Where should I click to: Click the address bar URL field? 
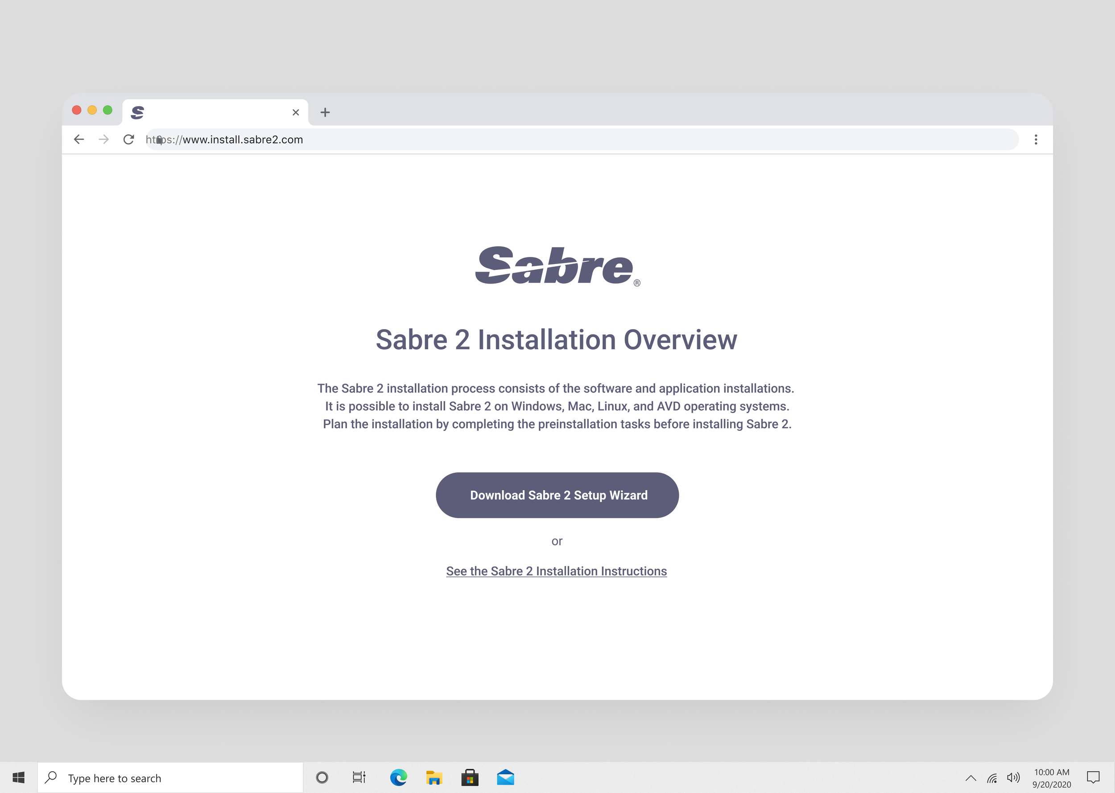pyautogui.click(x=581, y=140)
